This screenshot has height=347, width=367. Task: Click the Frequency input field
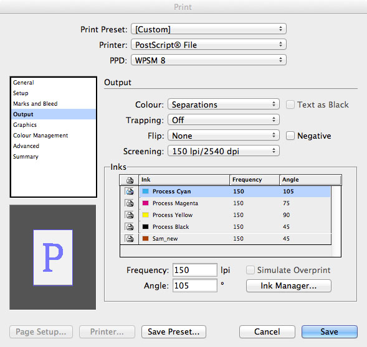195,270
